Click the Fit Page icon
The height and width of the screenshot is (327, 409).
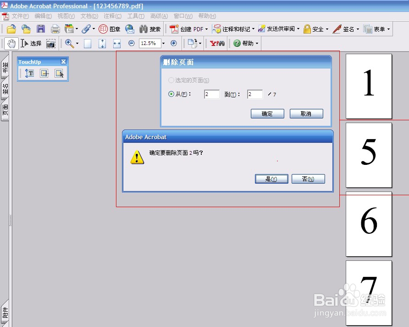pyautogui.click(x=102, y=43)
